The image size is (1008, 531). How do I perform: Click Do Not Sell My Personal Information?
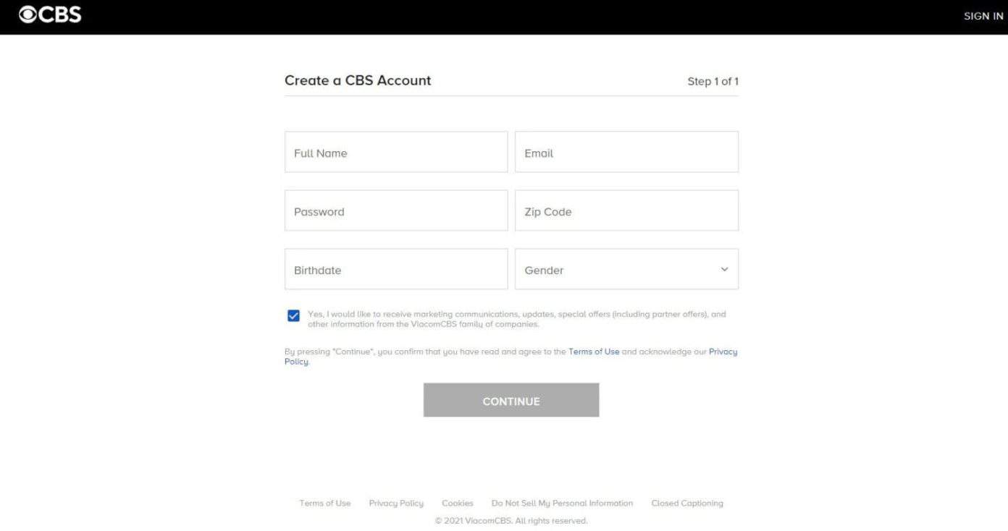click(562, 503)
